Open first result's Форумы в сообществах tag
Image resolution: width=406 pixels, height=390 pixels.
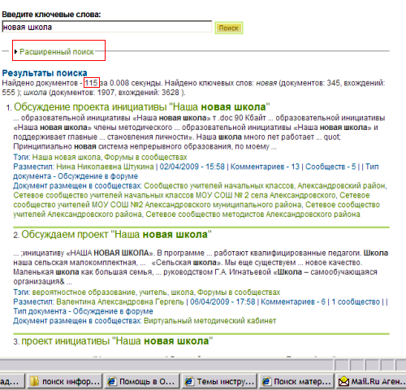pyautogui.click(x=145, y=158)
